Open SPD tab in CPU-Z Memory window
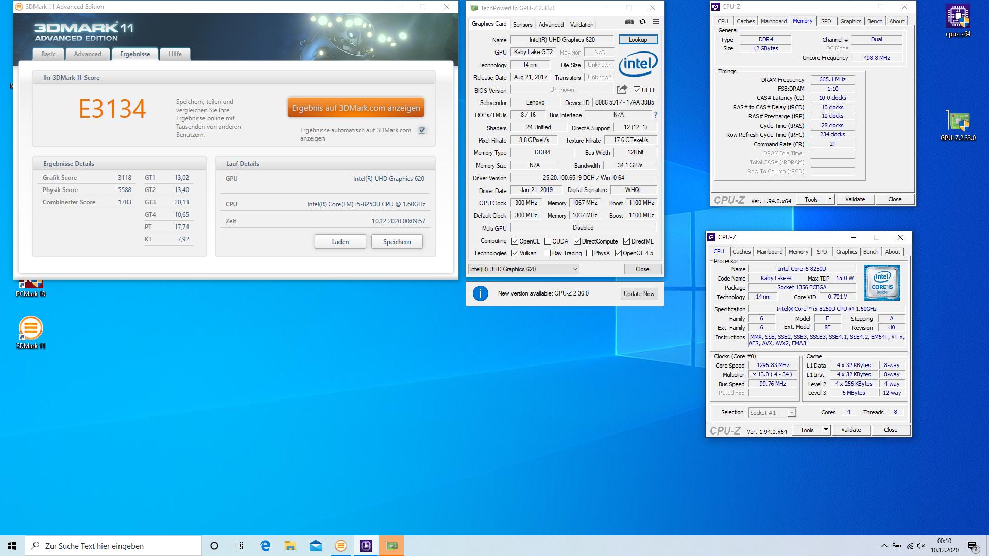This screenshot has height=556, width=989. [826, 21]
